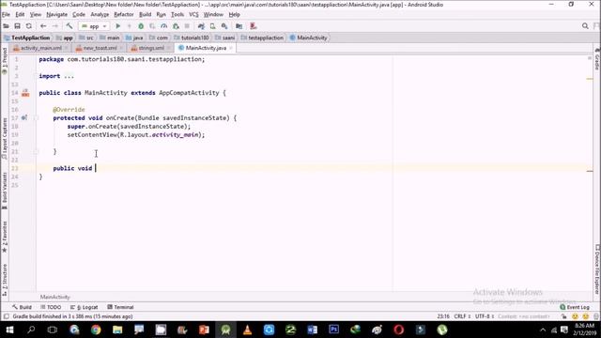The height and width of the screenshot is (338, 601).
Task: Click the tool window quick-access icon in status bar
Action: coord(6,316)
